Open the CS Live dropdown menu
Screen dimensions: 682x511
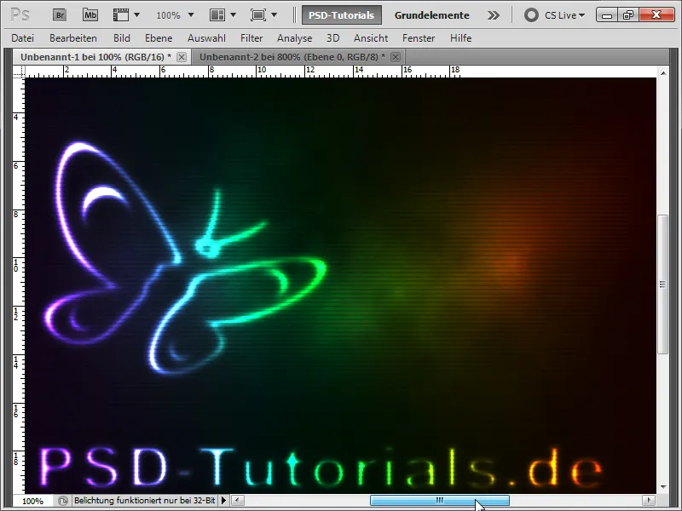click(x=564, y=15)
